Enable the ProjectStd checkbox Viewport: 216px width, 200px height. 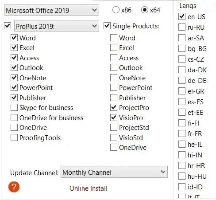click(x=114, y=127)
